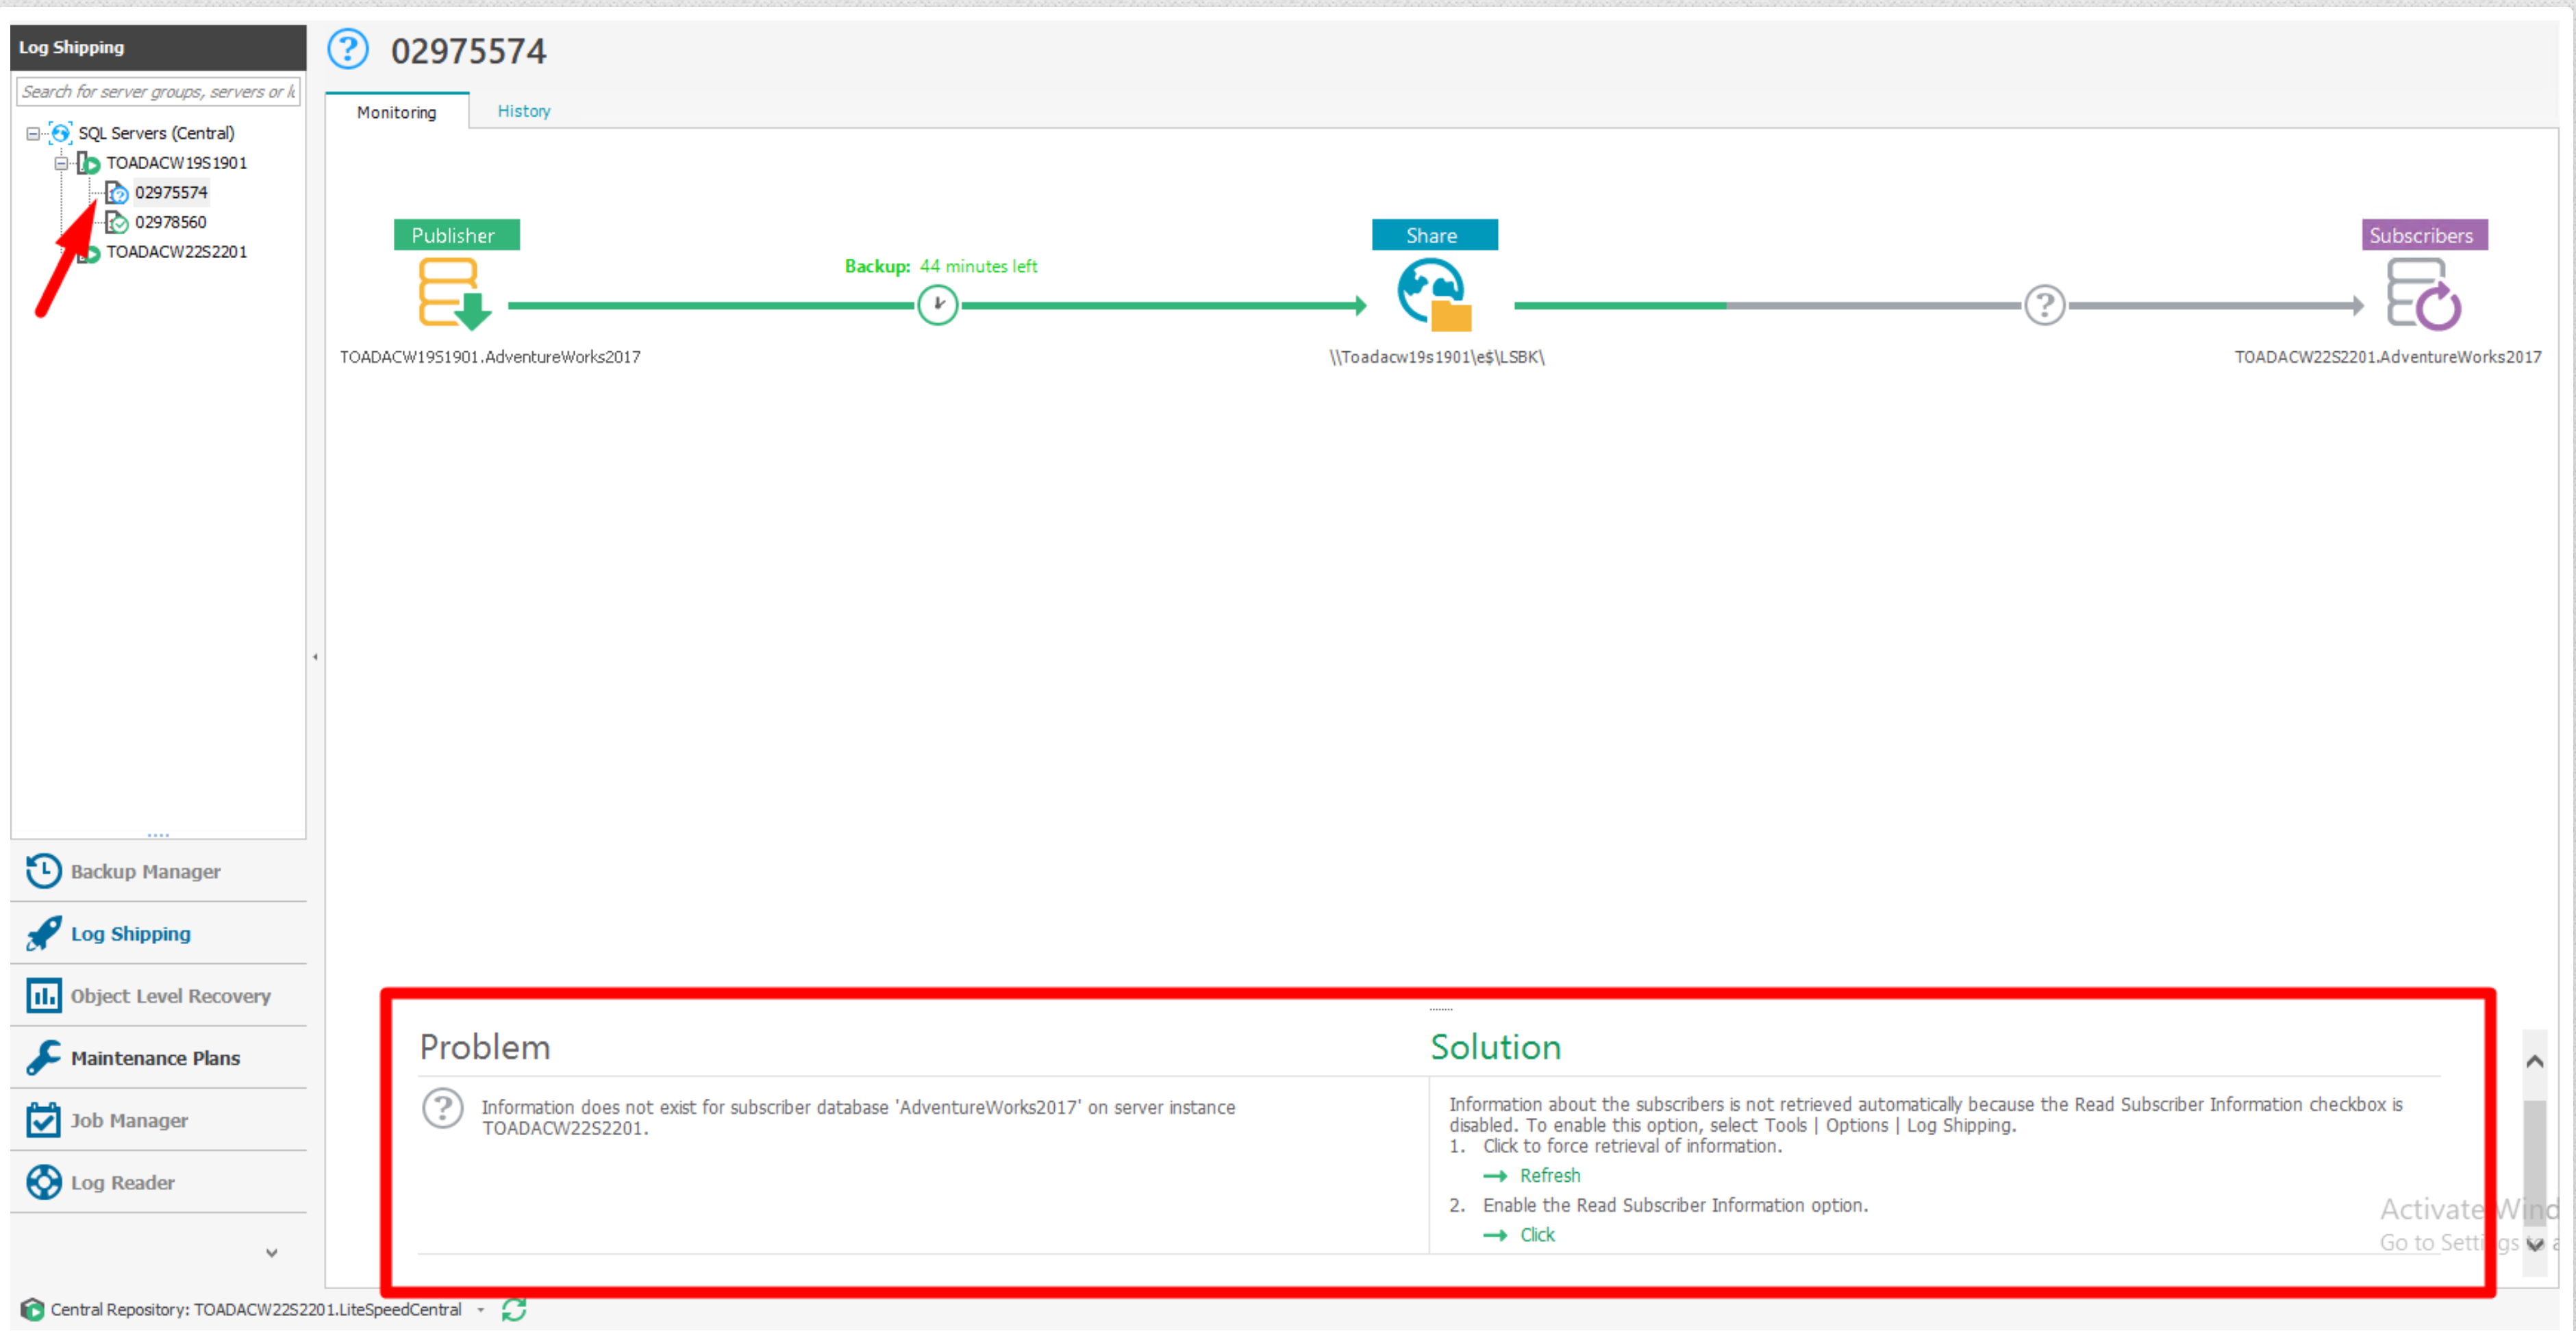Viewport: 2576px width, 1331px height.
Task: Click the backup clock marker on the green arrow
Action: [937, 305]
